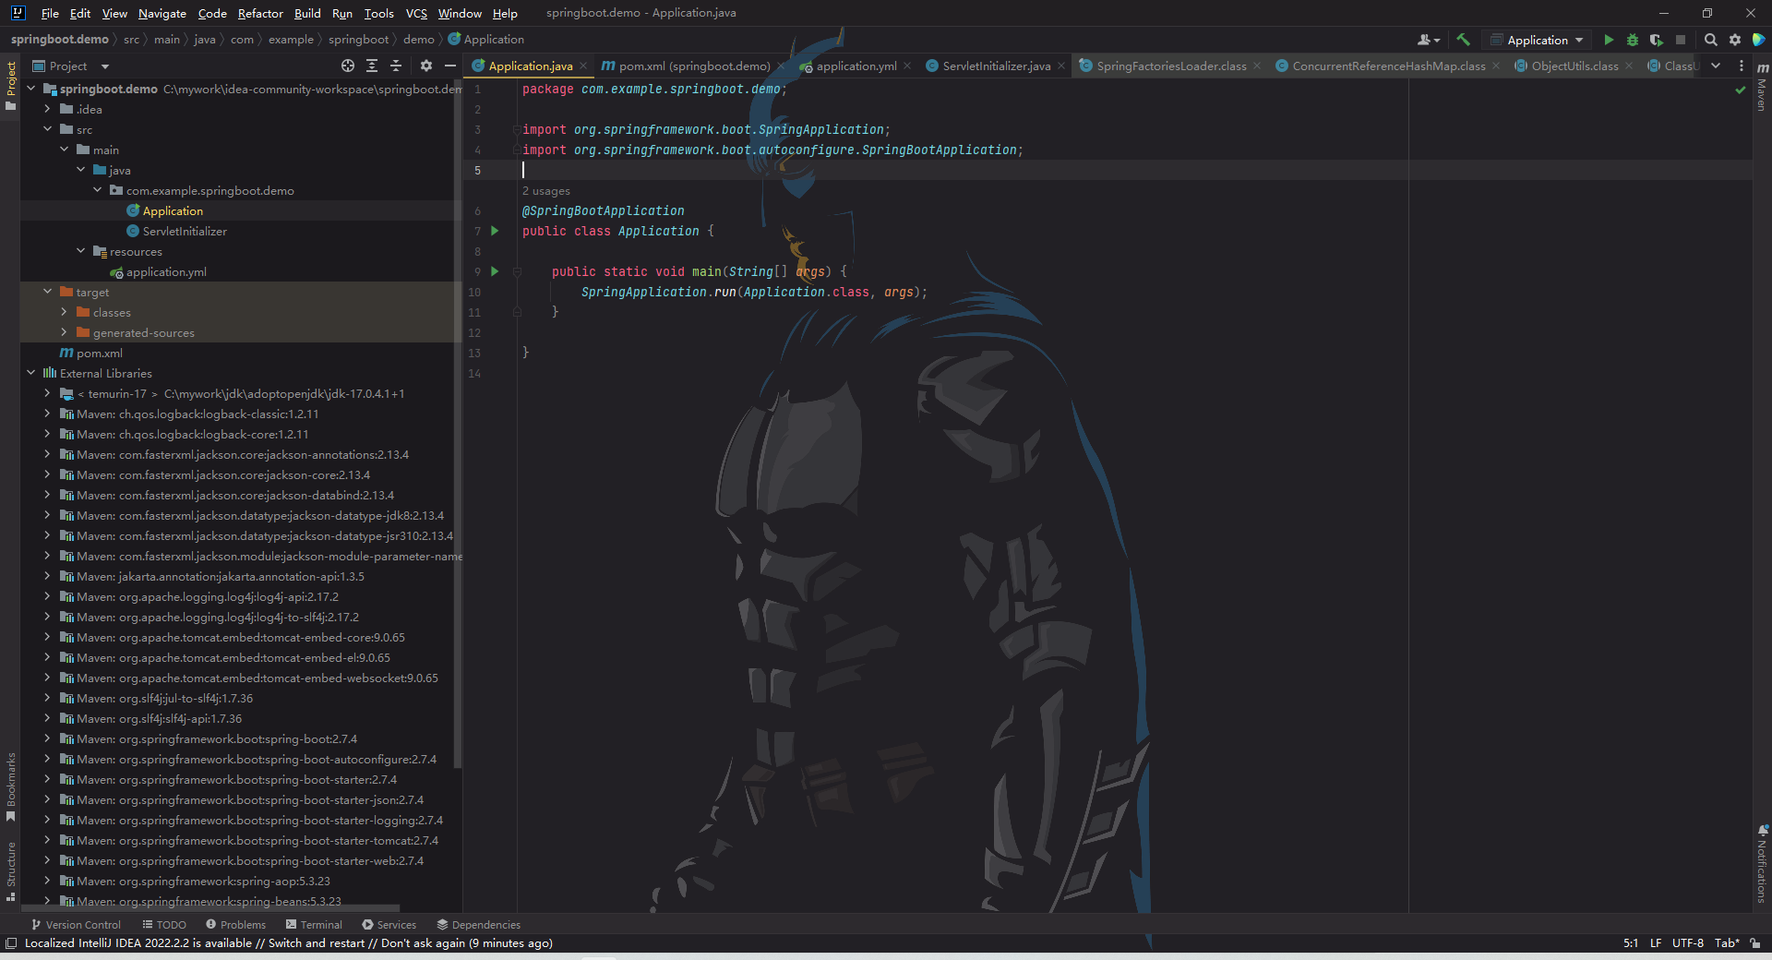Toggle tool window bars icon at bottom-left corner

[x=11, y=942]
